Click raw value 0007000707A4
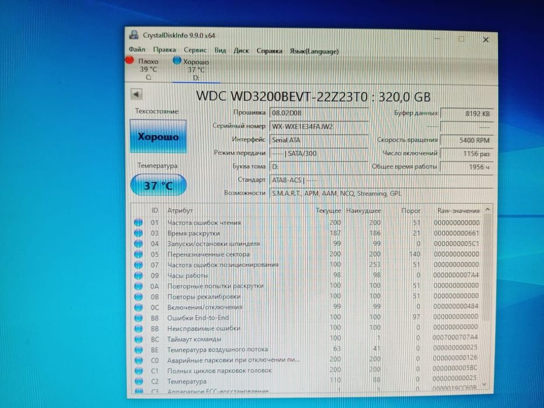The image size is (544, 408). (x=455, y=337)
